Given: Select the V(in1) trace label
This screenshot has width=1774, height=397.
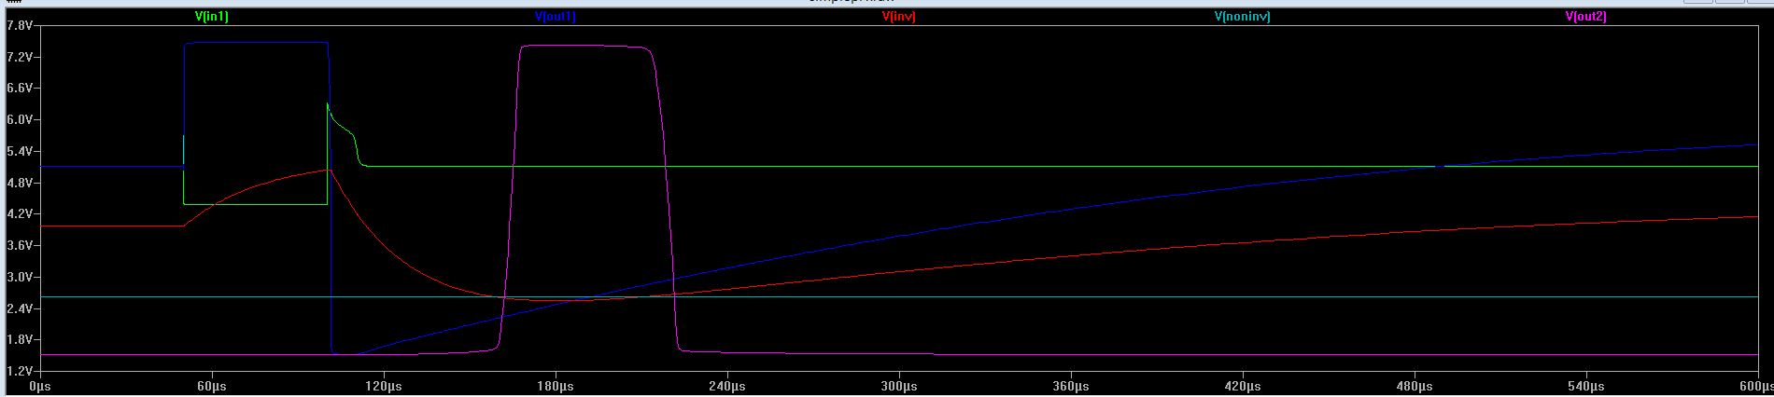Looking at the screenshot, I should pyautogui.click(x=211, y=17).
